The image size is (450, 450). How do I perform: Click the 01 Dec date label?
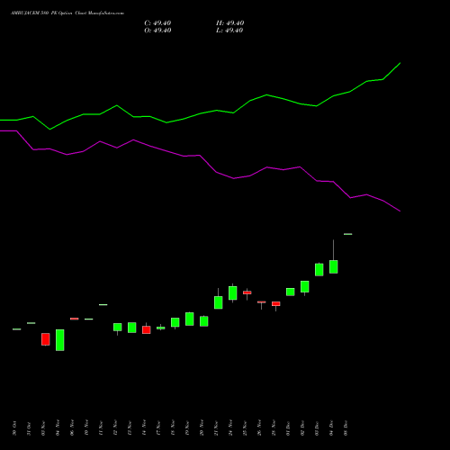288,428
